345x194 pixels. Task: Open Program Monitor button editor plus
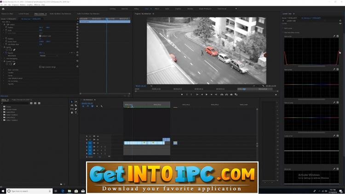(276, 94)
